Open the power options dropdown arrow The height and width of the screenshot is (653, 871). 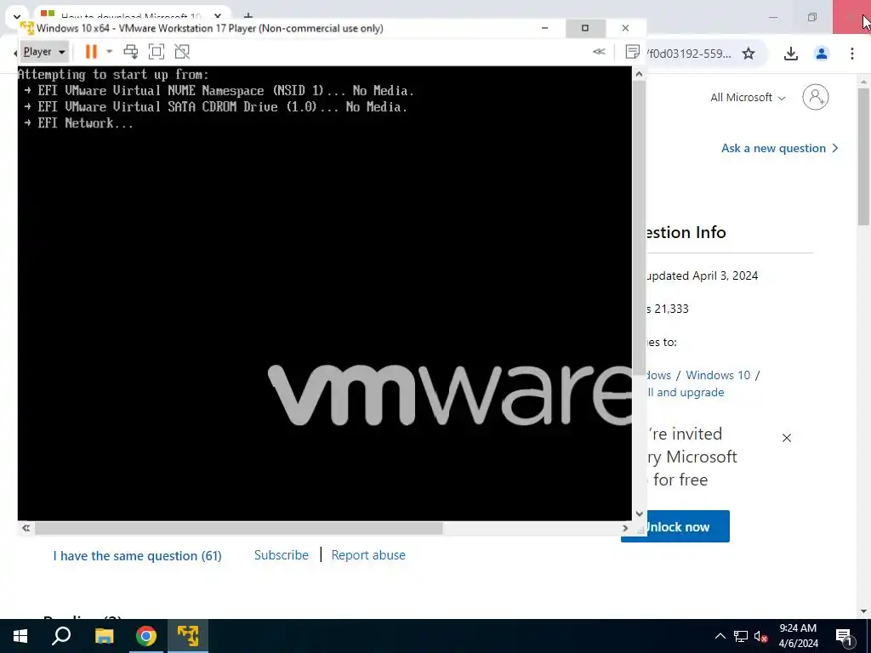tap(110, 52)
